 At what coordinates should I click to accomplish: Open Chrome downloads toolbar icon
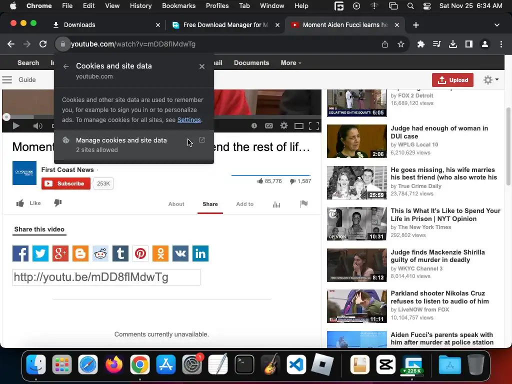[x=453, y=44]
